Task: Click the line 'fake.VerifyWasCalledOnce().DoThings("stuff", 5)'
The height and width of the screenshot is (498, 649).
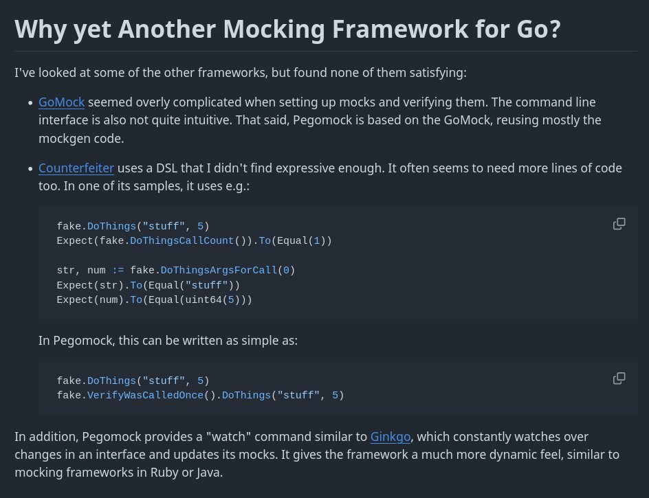Action: (200, 396)
